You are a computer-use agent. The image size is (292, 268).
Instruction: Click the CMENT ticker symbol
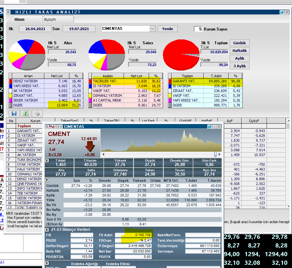(x=59, y=134)
